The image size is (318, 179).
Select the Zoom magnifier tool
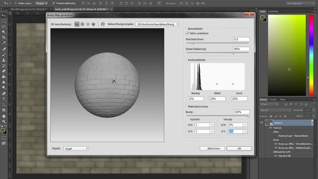point(3,121)
